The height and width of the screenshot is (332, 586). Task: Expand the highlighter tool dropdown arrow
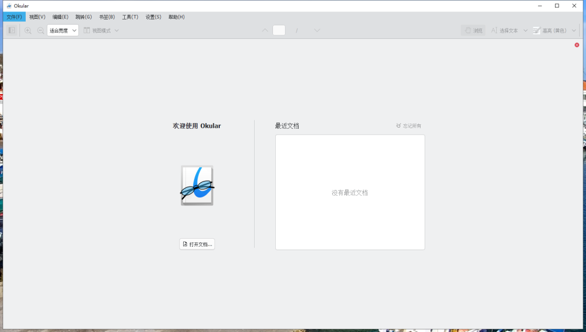[573, 30]
